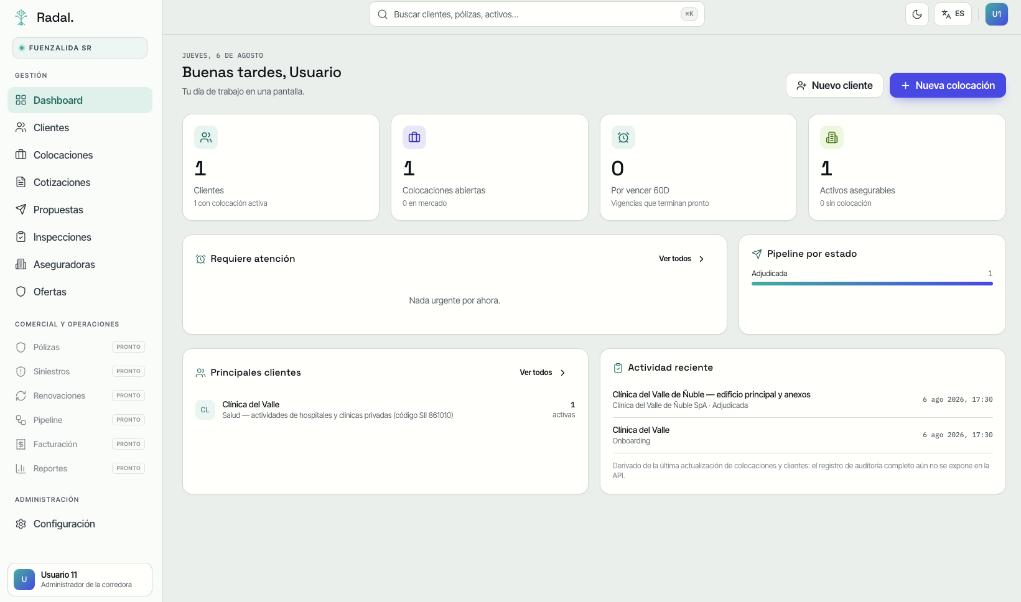Screen dimensions: 1021x602
Task: Click the Ofertas shield icon
Action: point(21,292)
